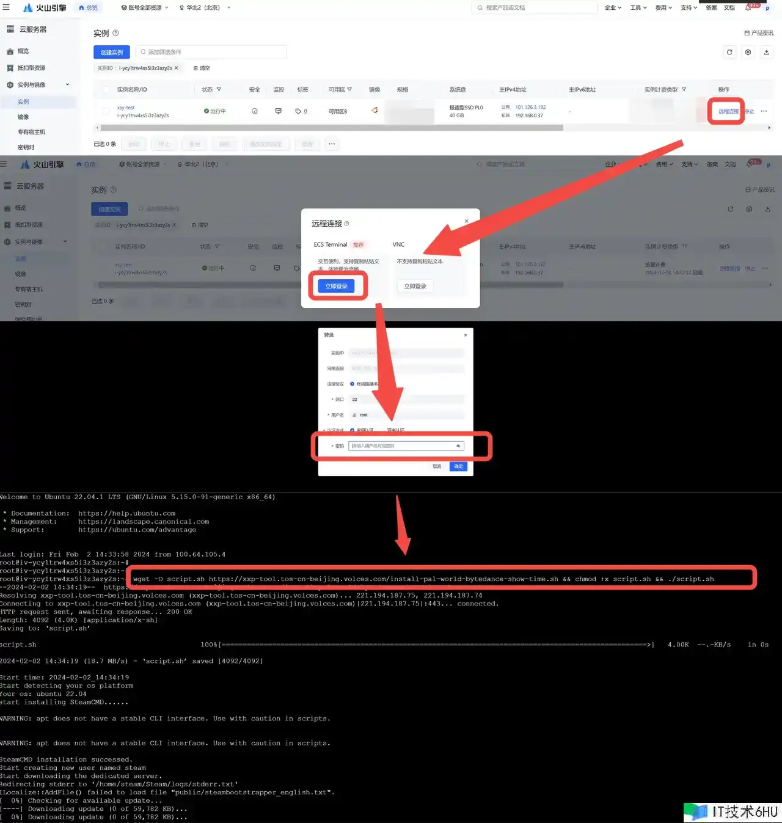Click 确定 in the 登录 dialog
The height and width of the screenshot is (823, 782).
(x=458, y=466)
